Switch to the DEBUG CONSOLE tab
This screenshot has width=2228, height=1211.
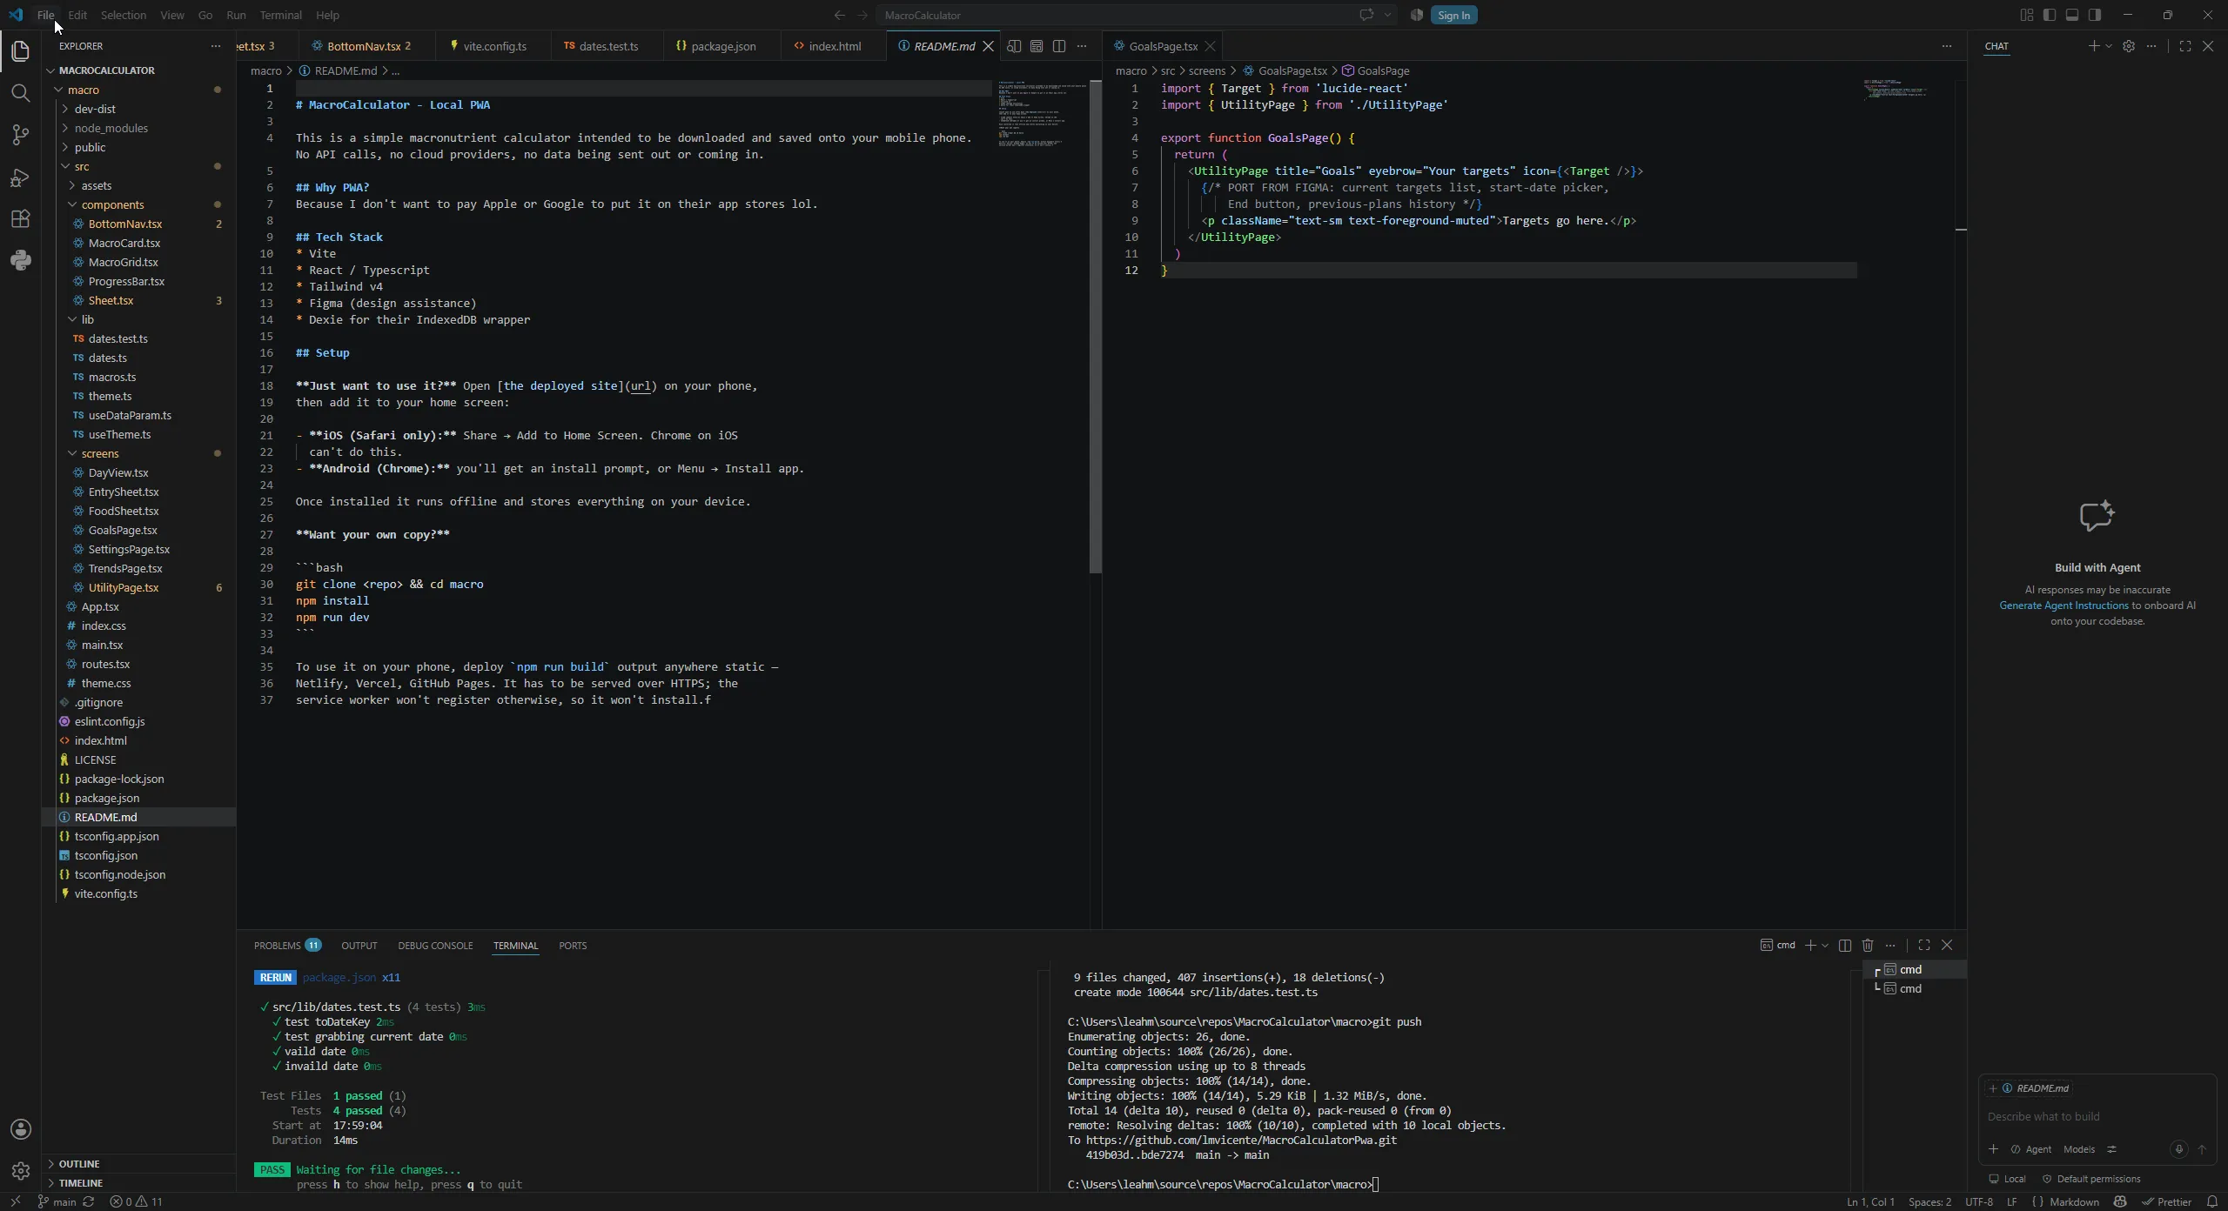pyautogui.click(x=435, y=946)
